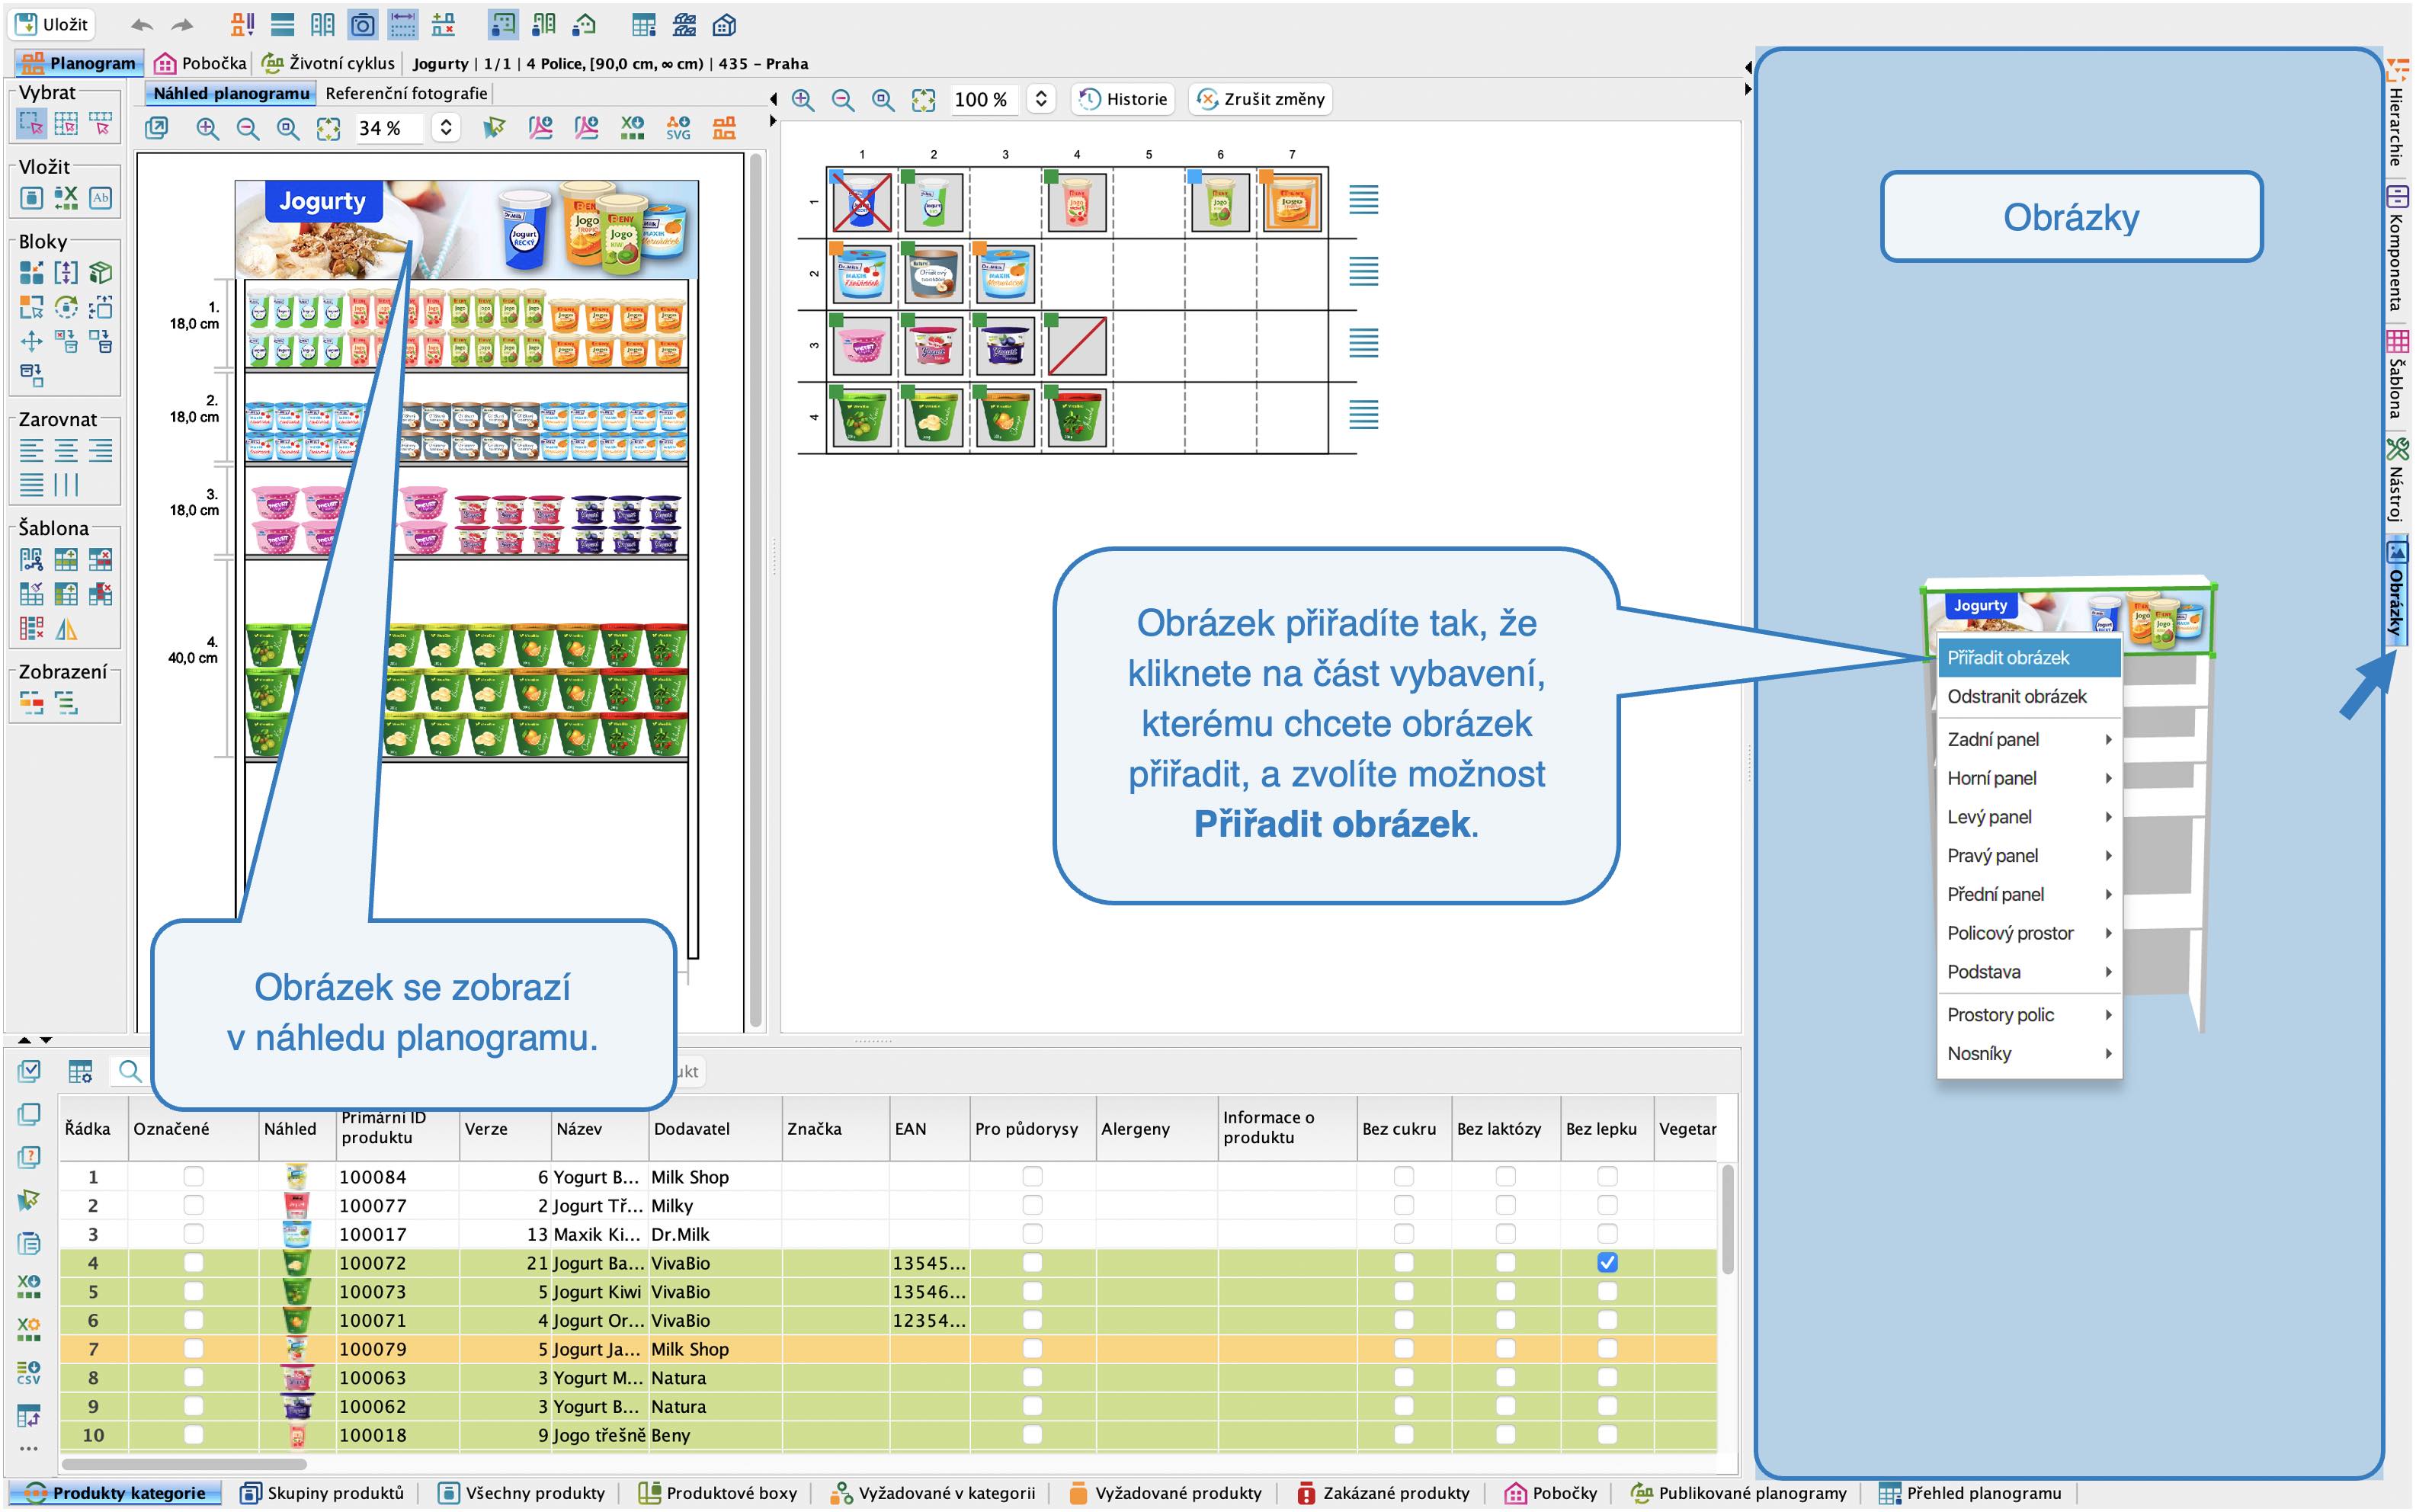Expand the Nosníky submenu

pyautogui.click(x=2028, y=1053)
